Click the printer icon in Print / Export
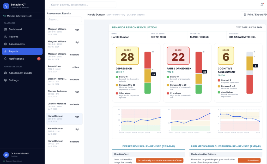Viewport: 267px width, 164px height. click(245, 15)
